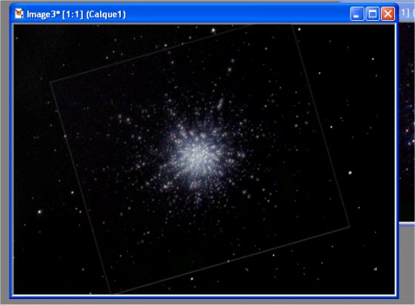The width and height of the screenshot is (415, 305).
Task: Click the rotated layer's top-left corner
Action: click(x=50, y=82)
